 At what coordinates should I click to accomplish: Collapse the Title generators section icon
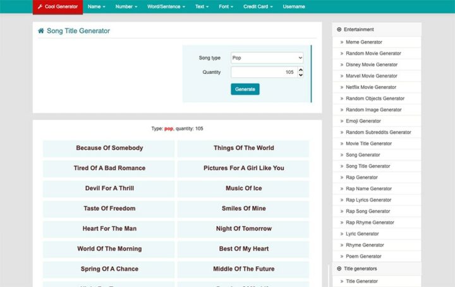click(339, 269)
